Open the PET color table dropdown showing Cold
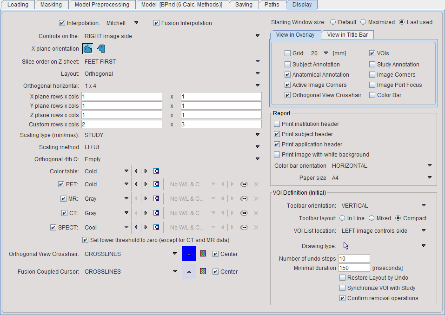The height and width of the screenshot is (315, 445). coord(126,184)
